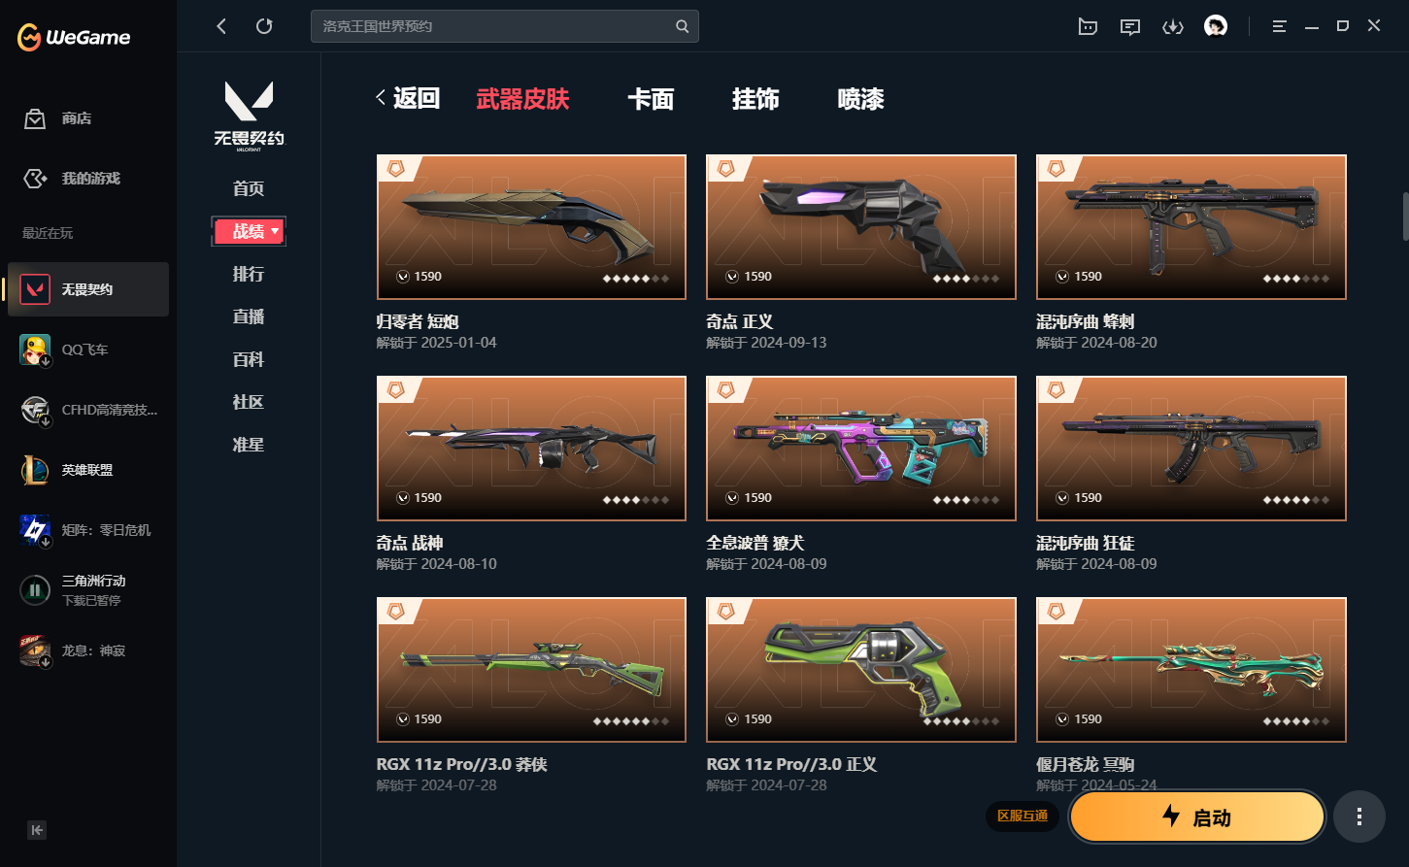This screenshot has height=867, width=1409.
Task: Open the hamburger menu in title bar
Action: coord(1279,26)
